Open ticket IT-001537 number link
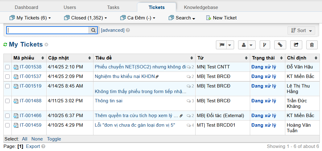Viewport: 322px width, 151px height. pyautogui.click(x=31, y=76)
